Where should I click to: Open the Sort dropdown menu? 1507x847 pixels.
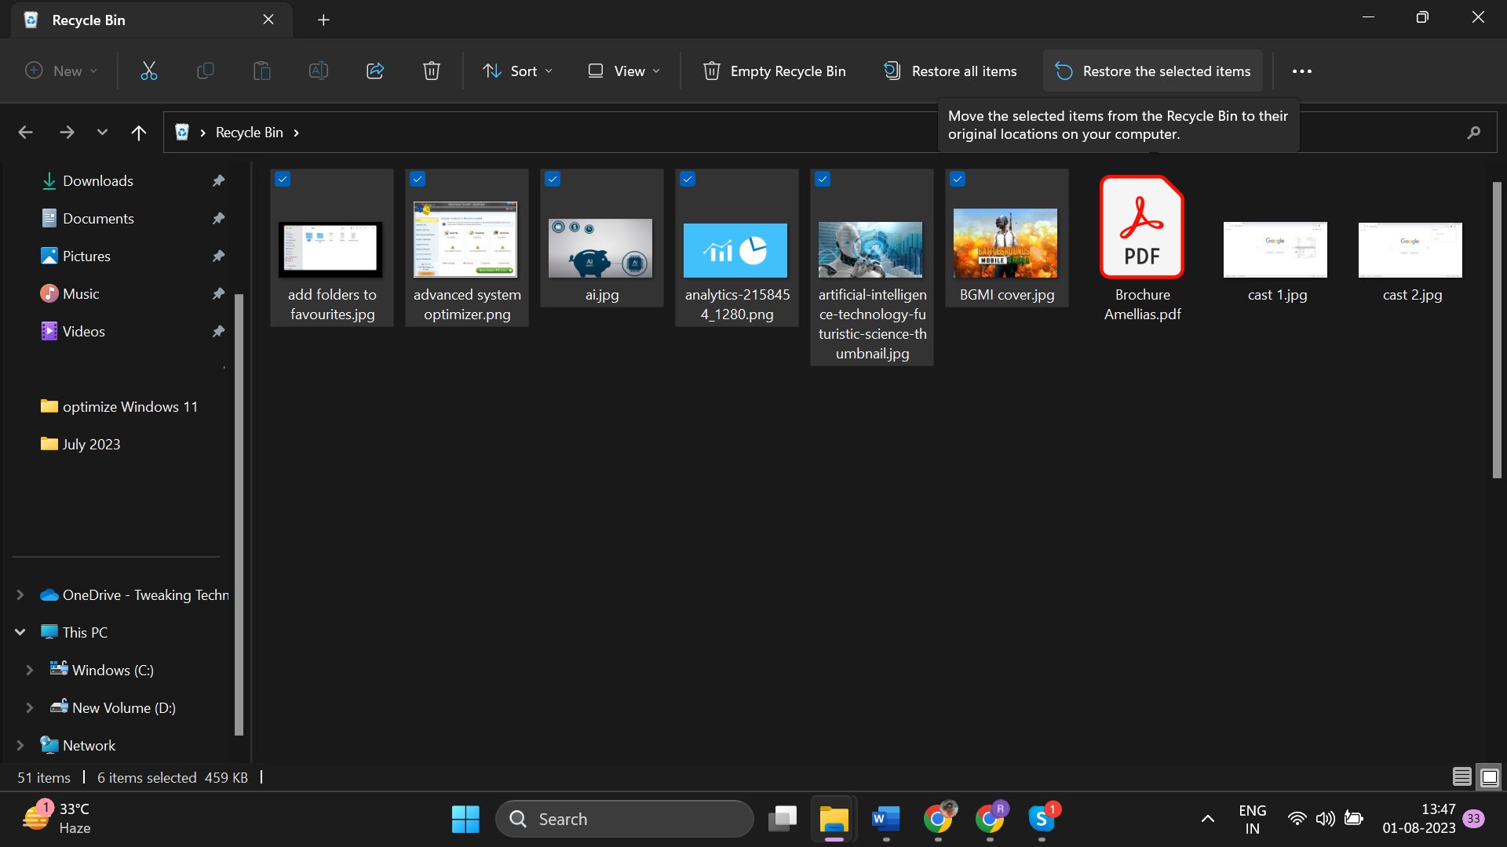pyautogui.click(x=517, y=71)
